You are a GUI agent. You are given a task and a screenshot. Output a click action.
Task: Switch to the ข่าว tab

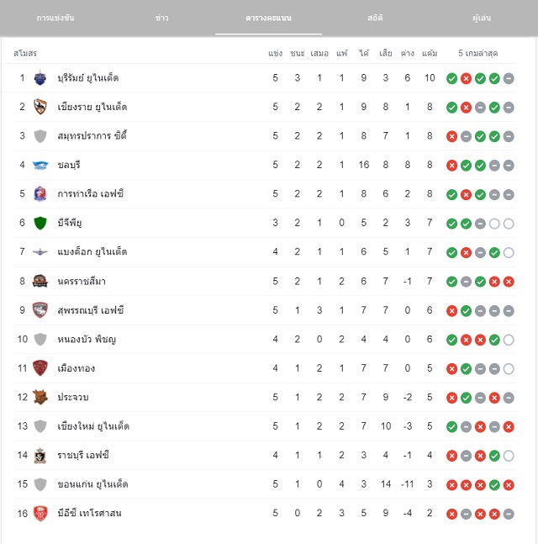tap(162, 18)
